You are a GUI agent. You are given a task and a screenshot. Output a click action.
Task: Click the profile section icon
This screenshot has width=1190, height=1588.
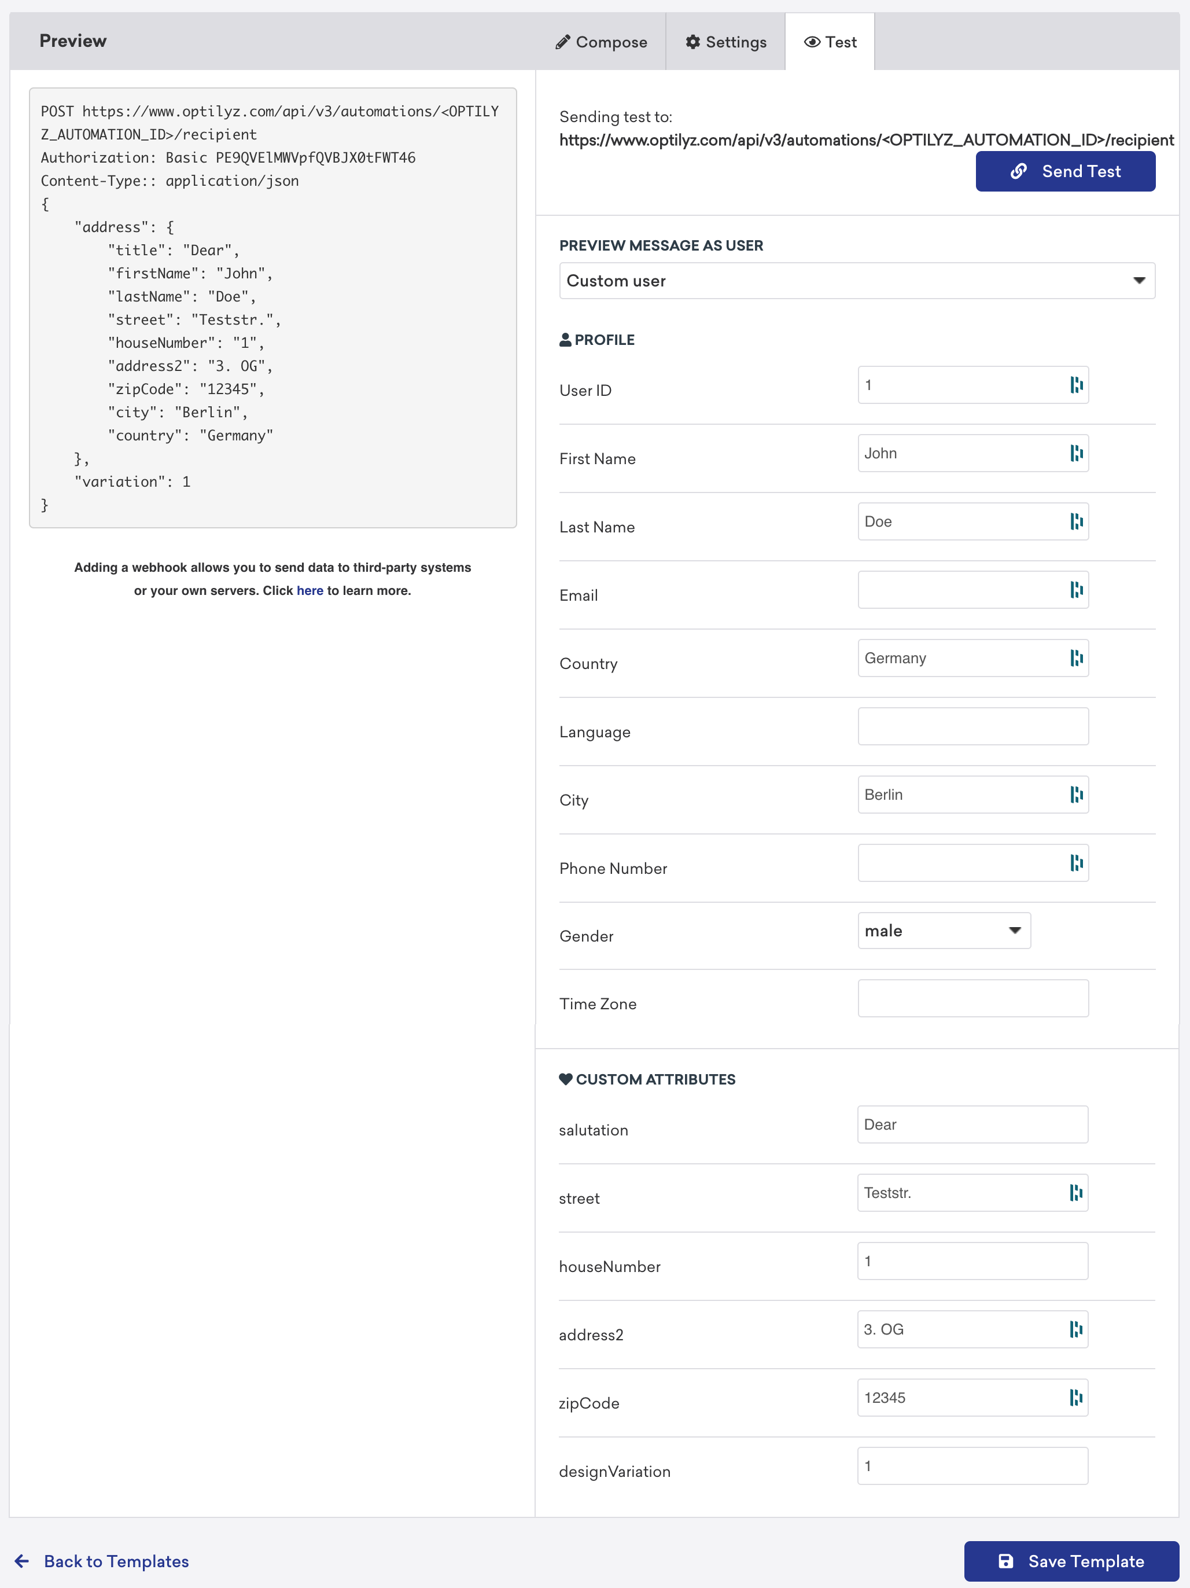point(565,339)
